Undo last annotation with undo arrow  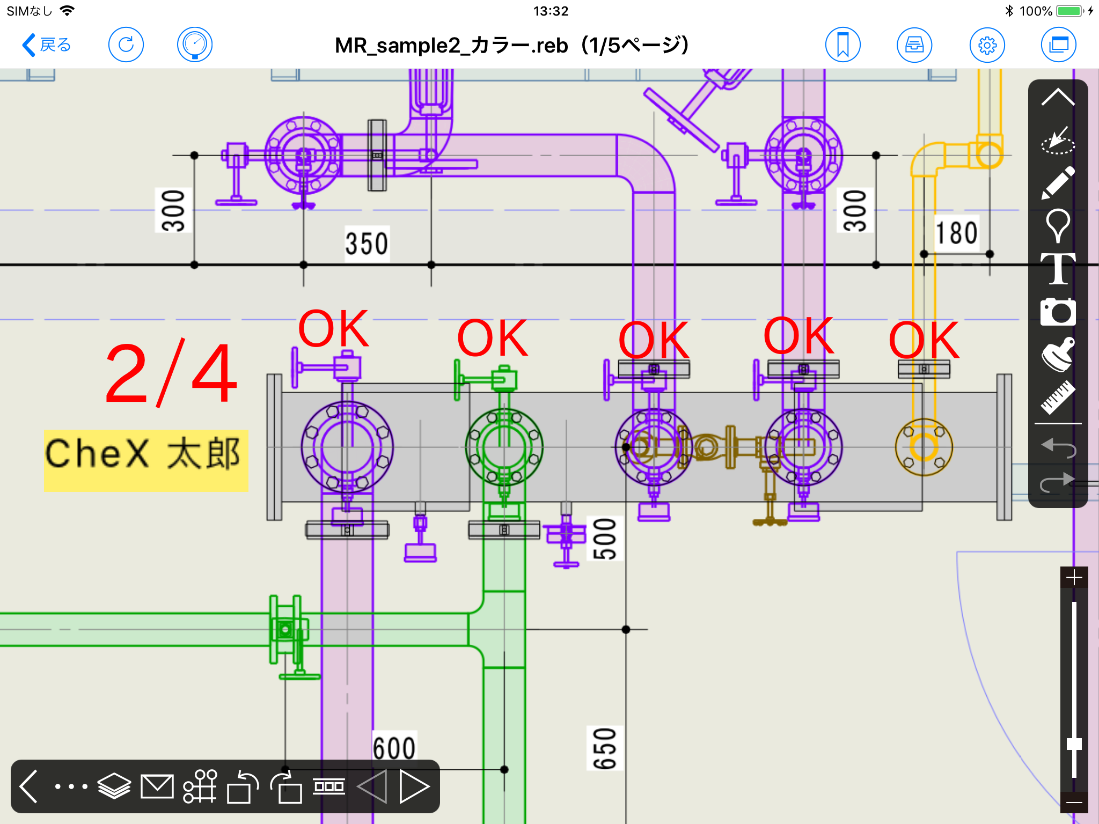pyautogui.click(x=1058, y=447)
